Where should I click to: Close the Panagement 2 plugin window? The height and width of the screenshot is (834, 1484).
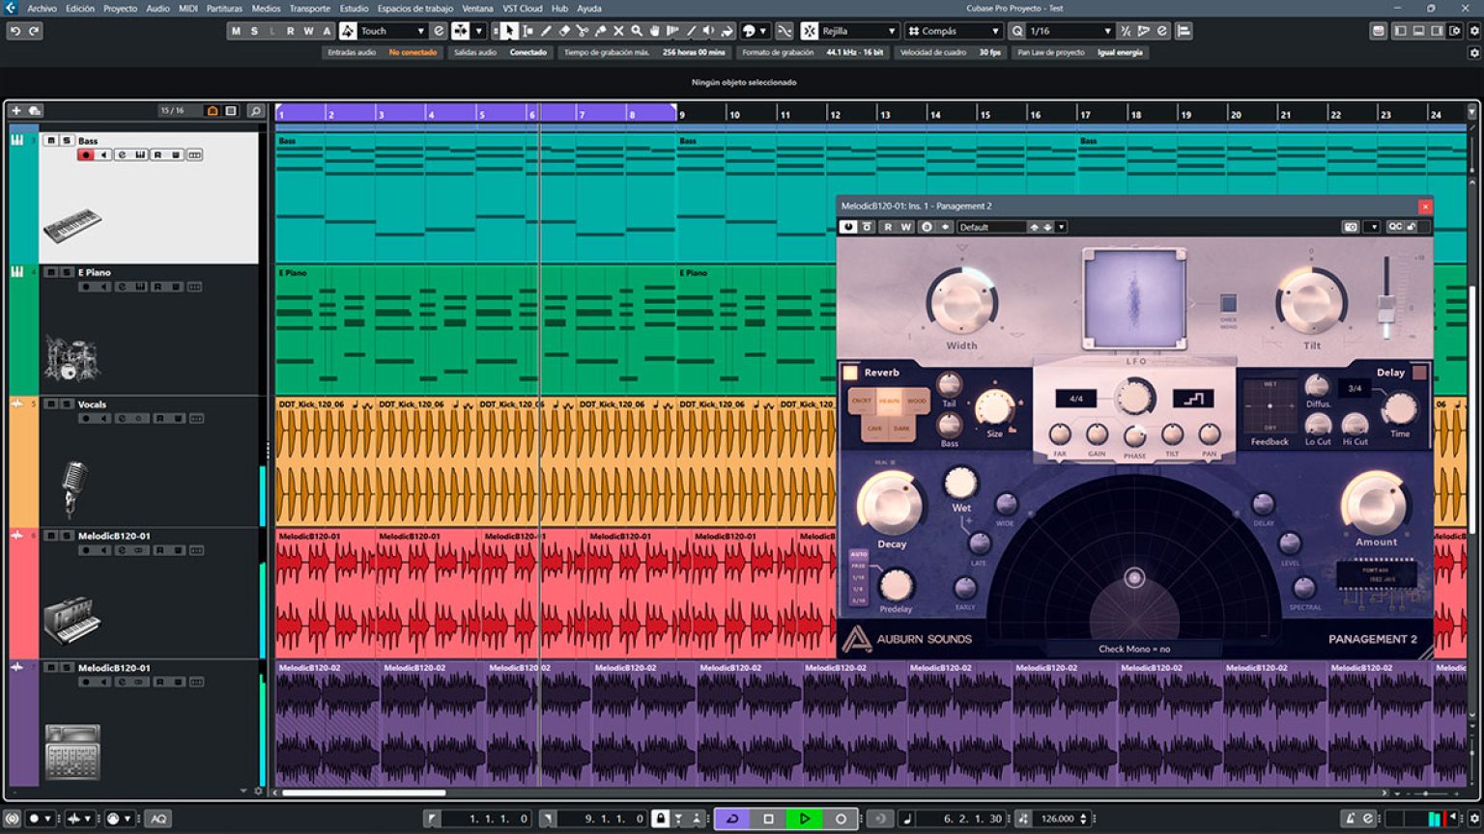click(x=1424, y=206)
